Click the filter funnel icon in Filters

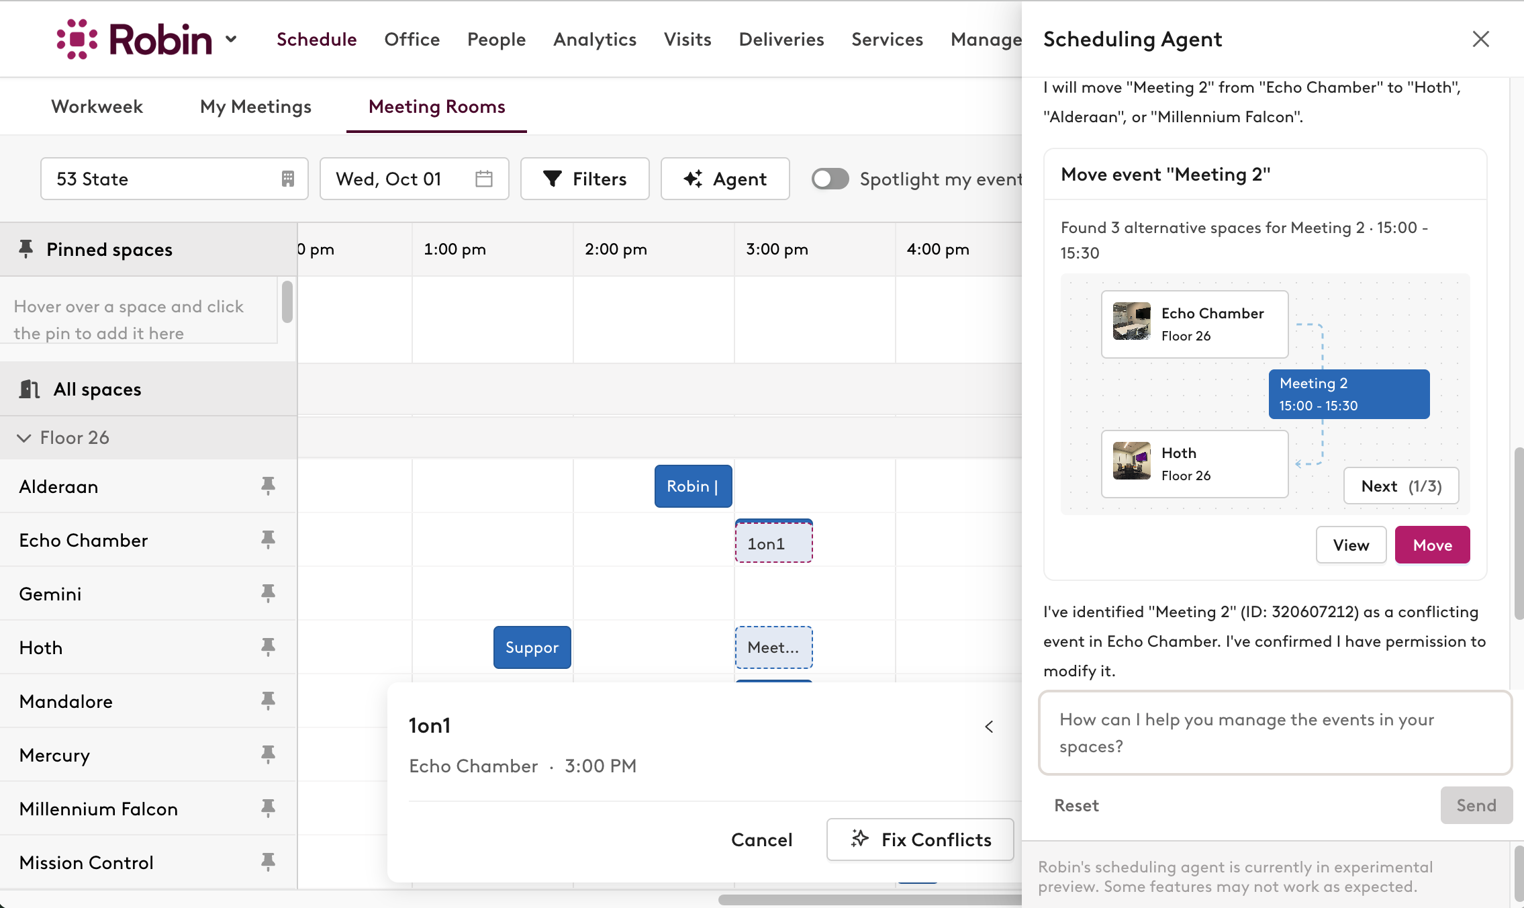(x=552, y=179)
